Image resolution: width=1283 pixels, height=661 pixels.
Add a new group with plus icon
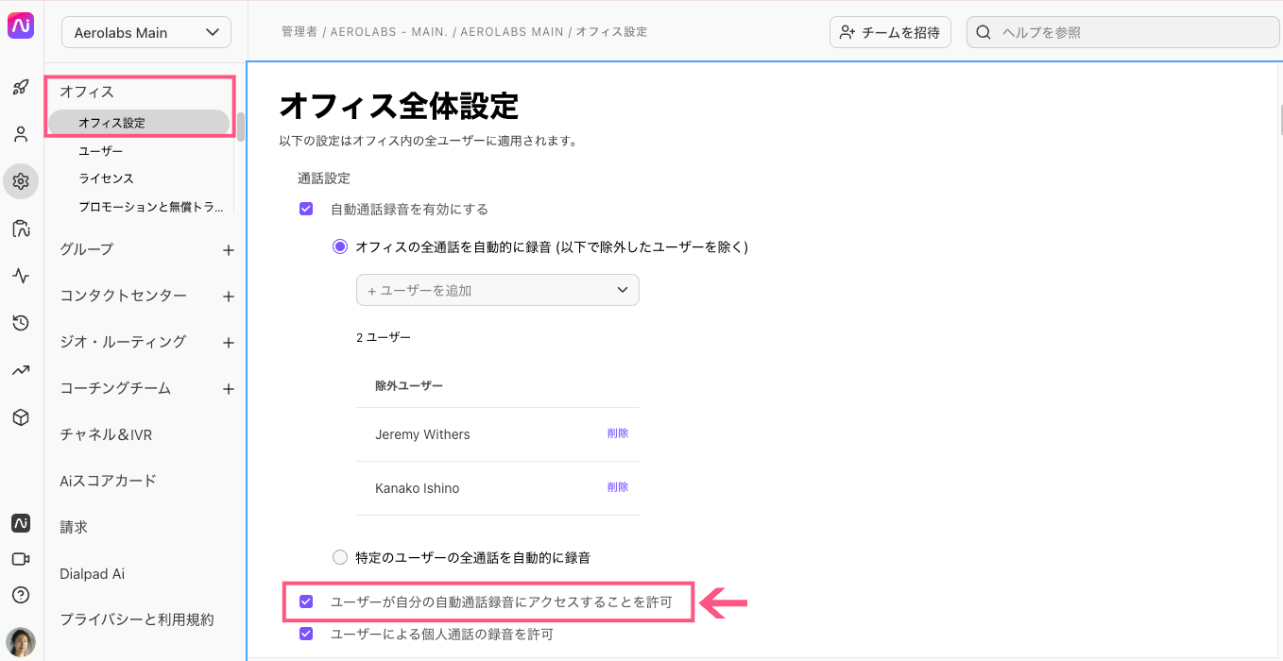pyautogui.click(x=228, y=250)
